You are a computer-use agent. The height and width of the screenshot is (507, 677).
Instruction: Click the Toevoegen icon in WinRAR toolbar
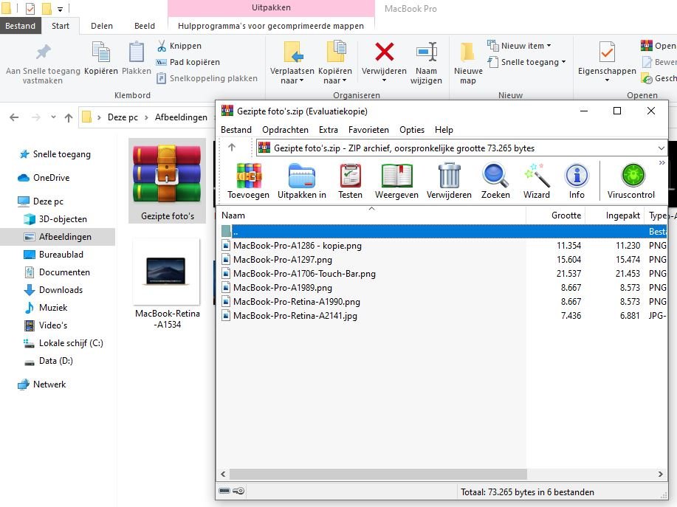pos(248,181)
